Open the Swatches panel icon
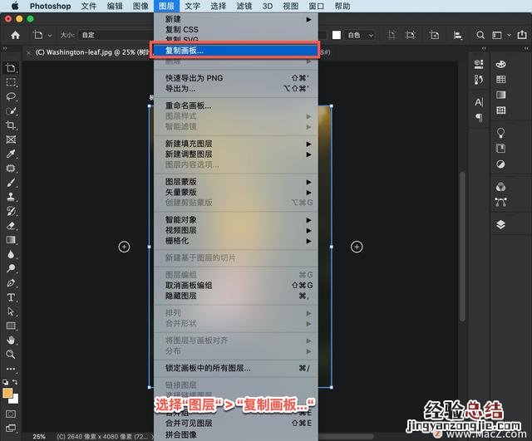The width and height of the screenshot is (532, 441). [x=500, y=80]
